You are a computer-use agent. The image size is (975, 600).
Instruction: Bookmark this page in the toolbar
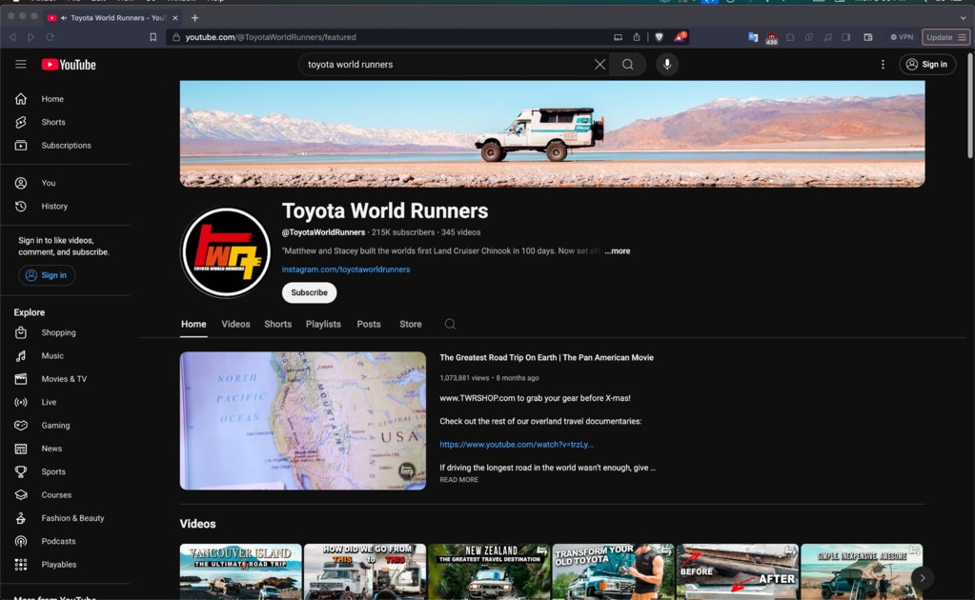(152, 37)
